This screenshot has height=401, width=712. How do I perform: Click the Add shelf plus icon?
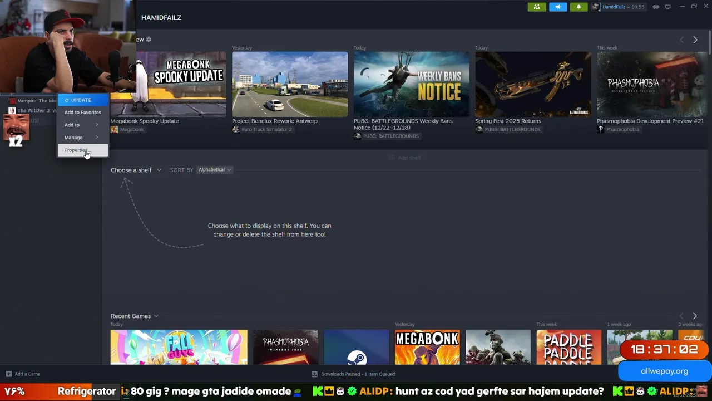tap(392, 158)
